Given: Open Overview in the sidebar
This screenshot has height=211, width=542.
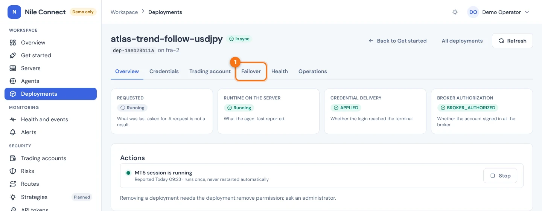Looking at the screenshot, I should [50, 43].
